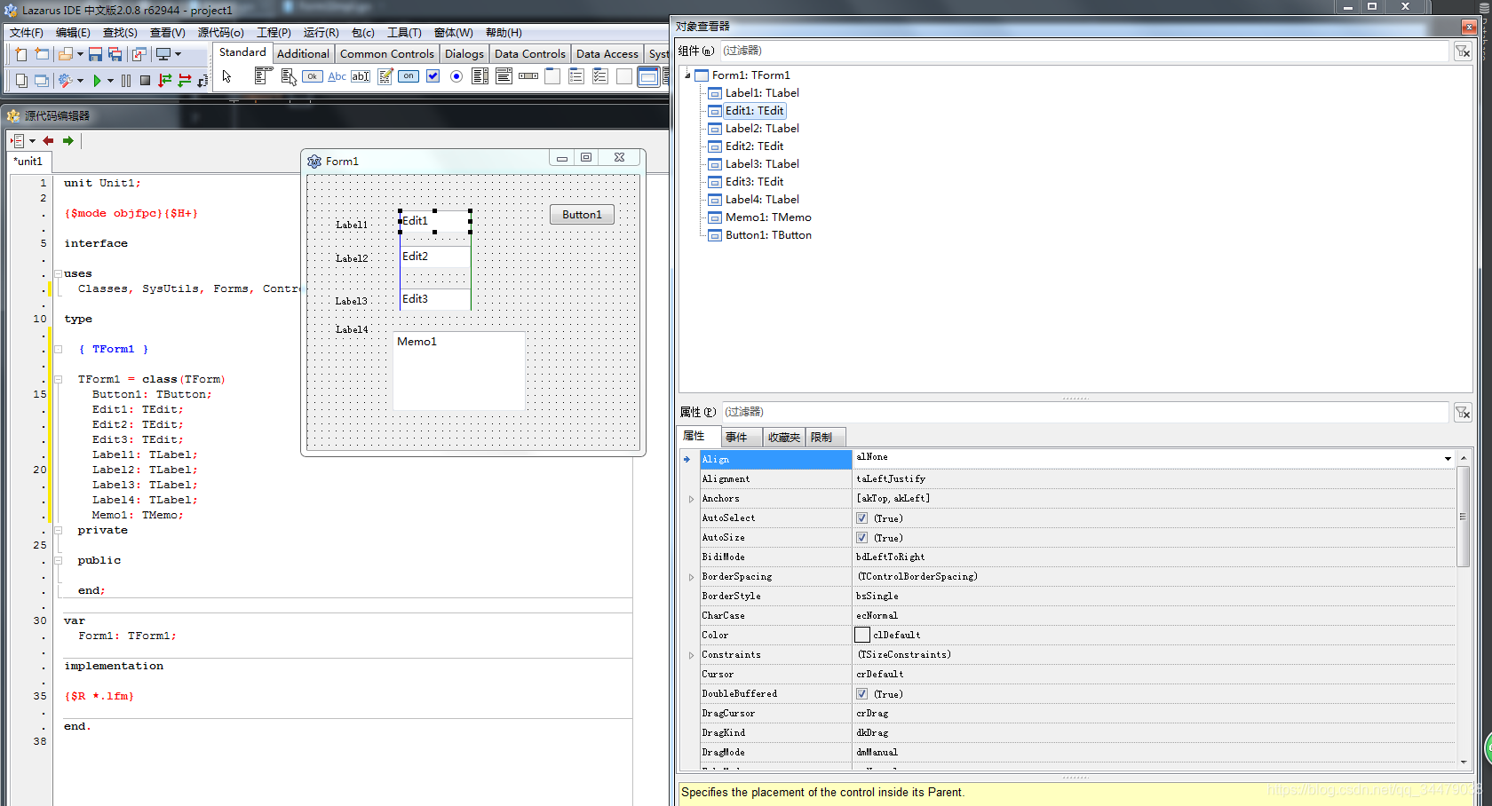The height and width of the screenshot is (806, 1492).
Task: Select the TButton component on the Standard palette
Action: pyautogui.click(x=312, y=75)
